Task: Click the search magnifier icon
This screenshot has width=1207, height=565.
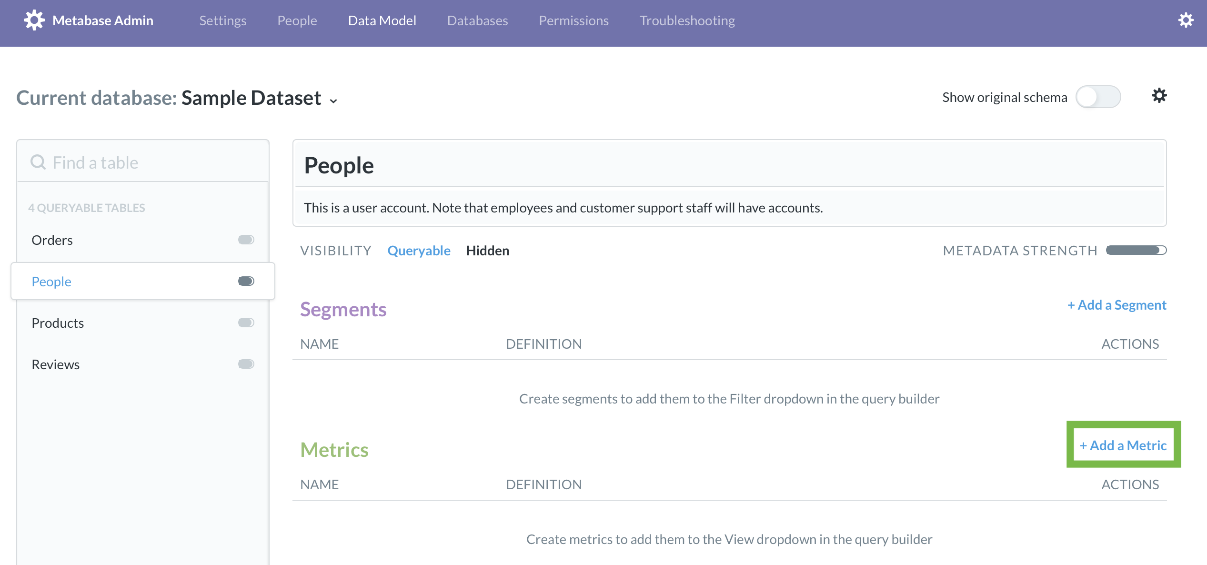Action: (x=38, y=162)
